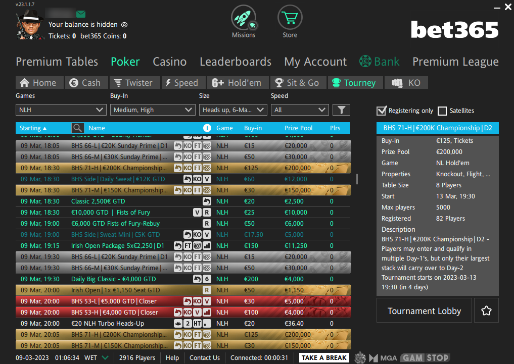This screenshot has width=514, height=364.
Task: Select the Sit & Go tab
Action: [x=299, y=83]
